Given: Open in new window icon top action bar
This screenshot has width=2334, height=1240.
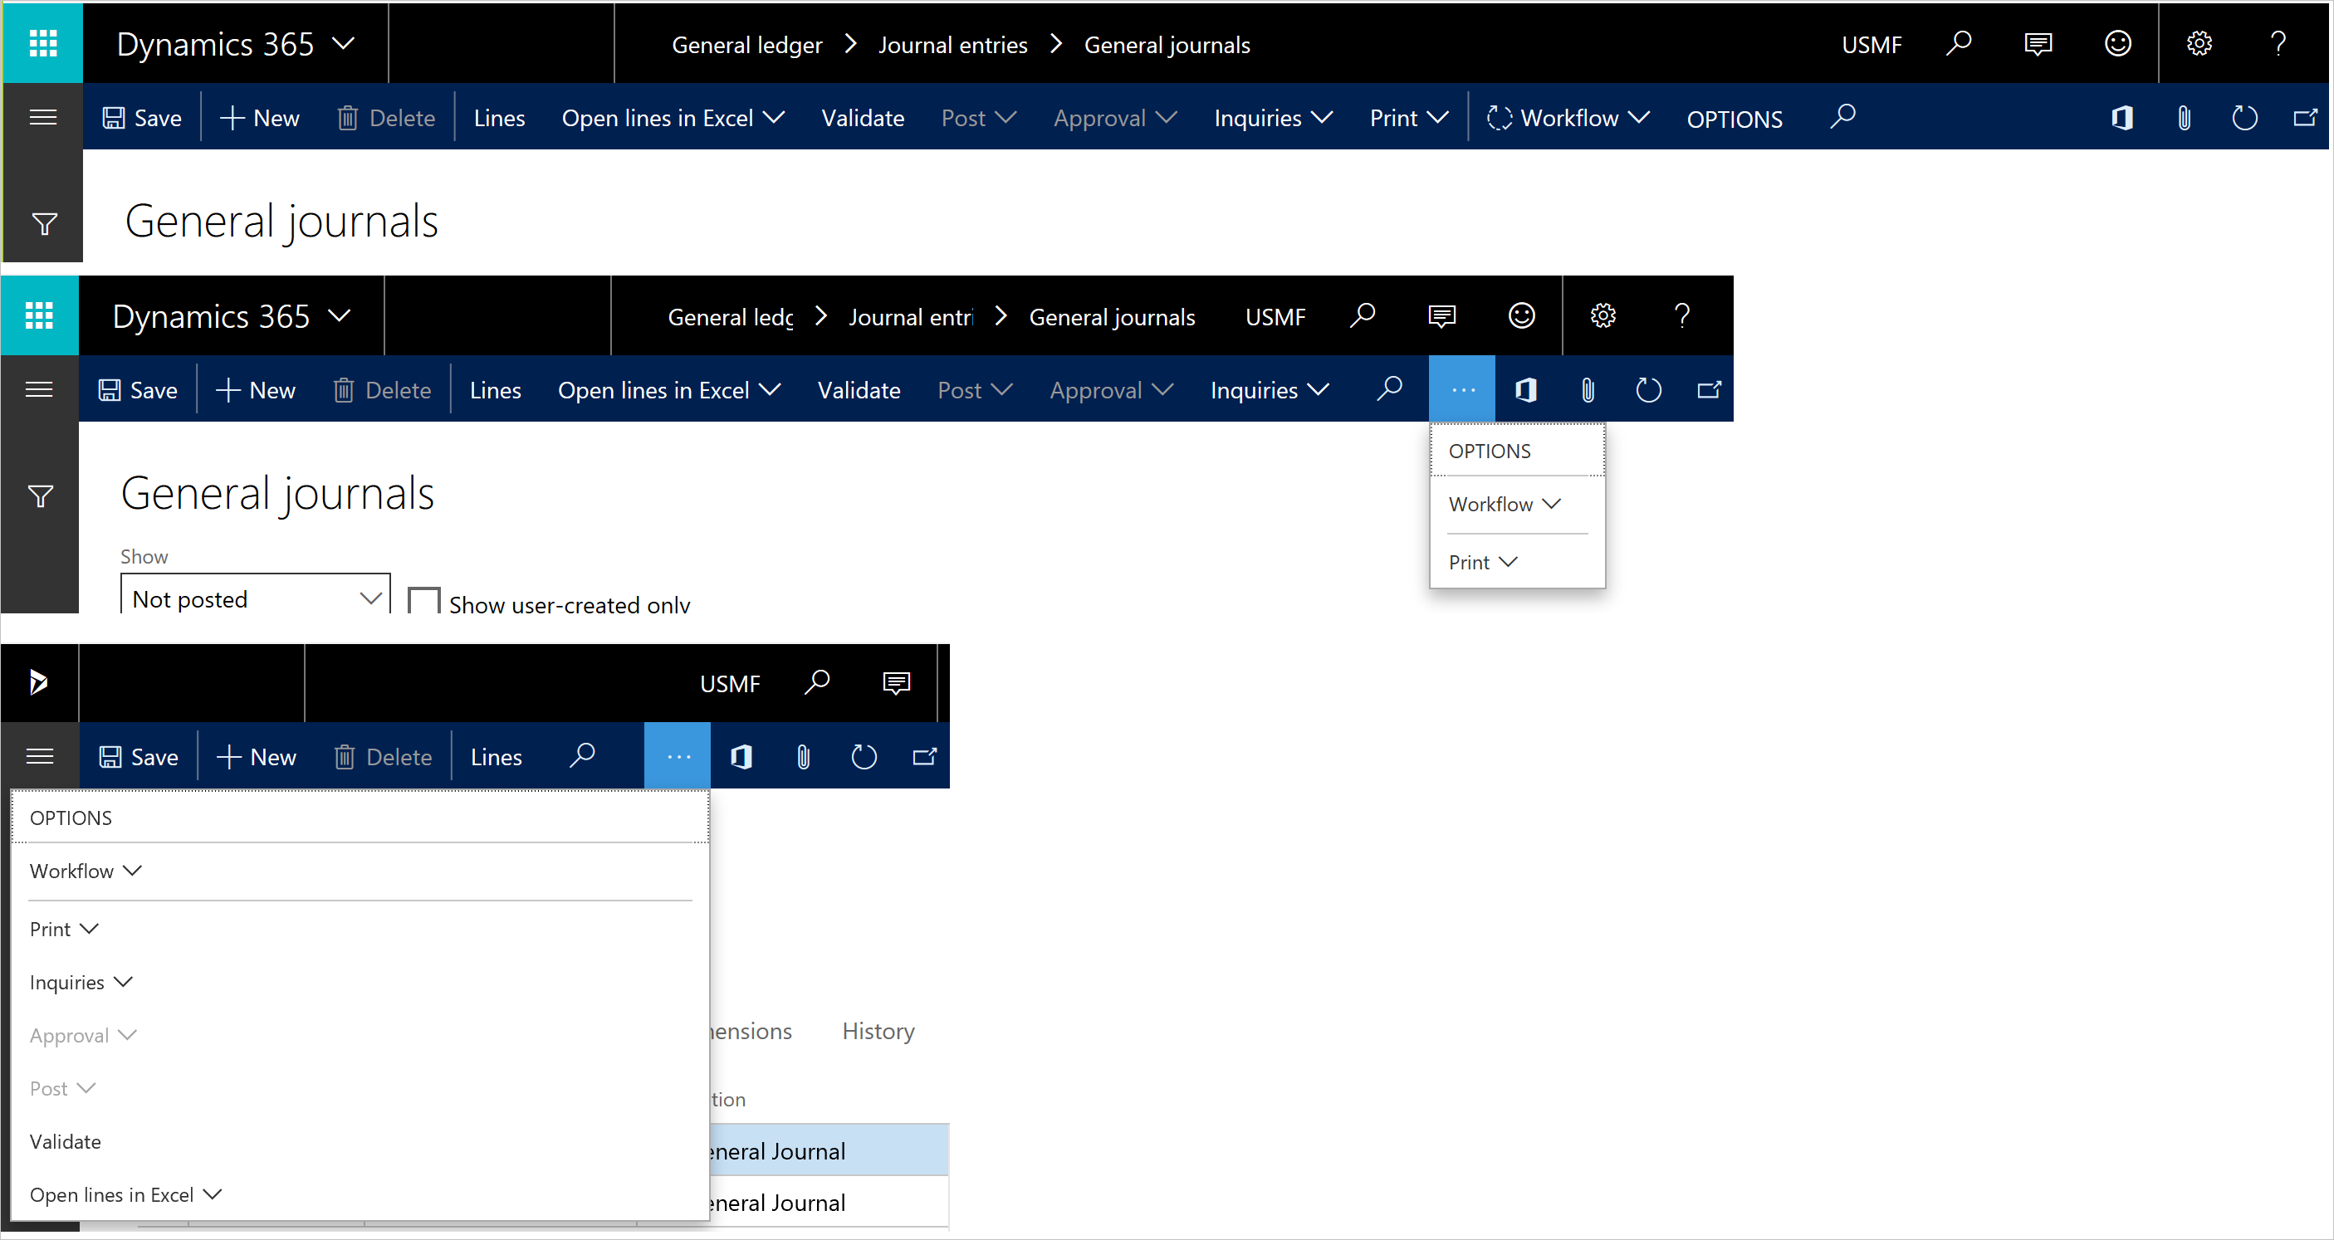Looking at the screenshot, I should (x=2305, y=118).
